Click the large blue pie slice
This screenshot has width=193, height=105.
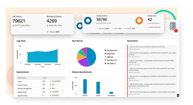(x=92, y=56)
